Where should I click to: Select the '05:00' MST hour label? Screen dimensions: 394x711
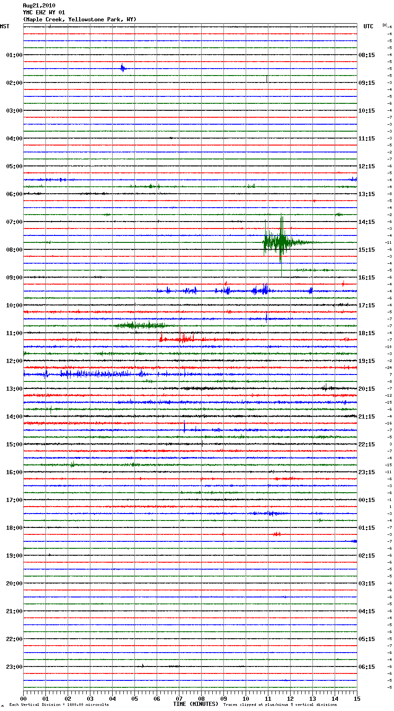(x=14, y=166)
